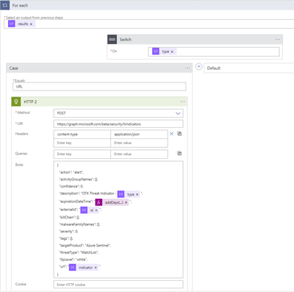
Task: Click the fx expression icon for addDays
Action: point(98,202)
